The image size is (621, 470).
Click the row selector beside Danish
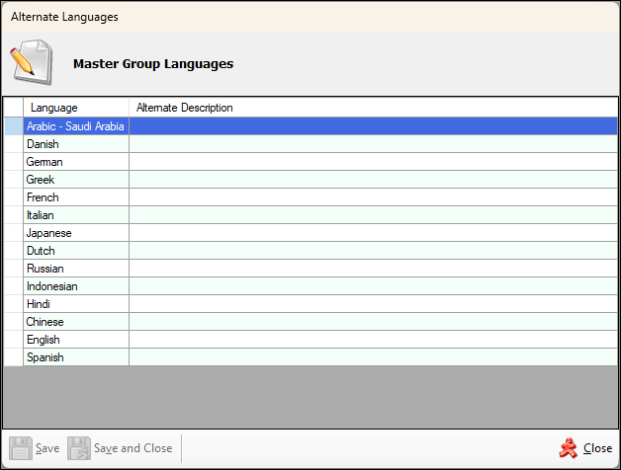click(x=14, y=144)
